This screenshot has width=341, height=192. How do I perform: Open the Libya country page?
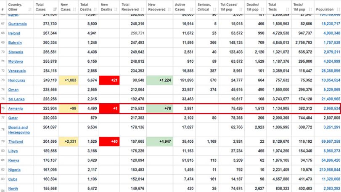click(x=13, y=151)
